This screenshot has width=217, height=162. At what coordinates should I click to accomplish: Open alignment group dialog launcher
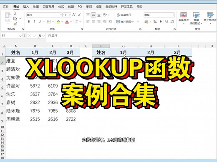click(141, 29)
